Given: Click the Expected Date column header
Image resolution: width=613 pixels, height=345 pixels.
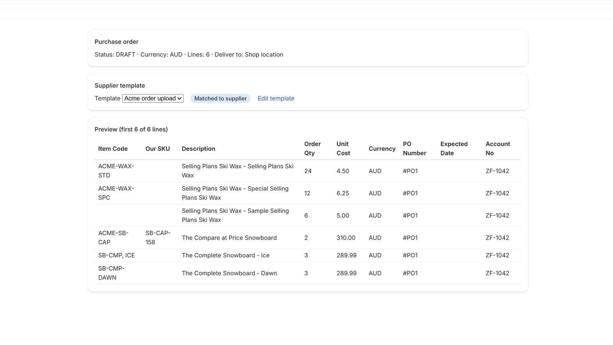Looking at the screenshot, I should 454,148.
